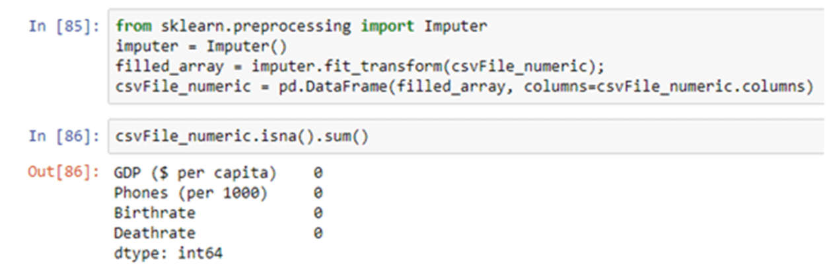Click the 'GDP ($ per capita)' output row
Image resolution: width=827 pixels, height=274 pixels.
pos(194,173)
